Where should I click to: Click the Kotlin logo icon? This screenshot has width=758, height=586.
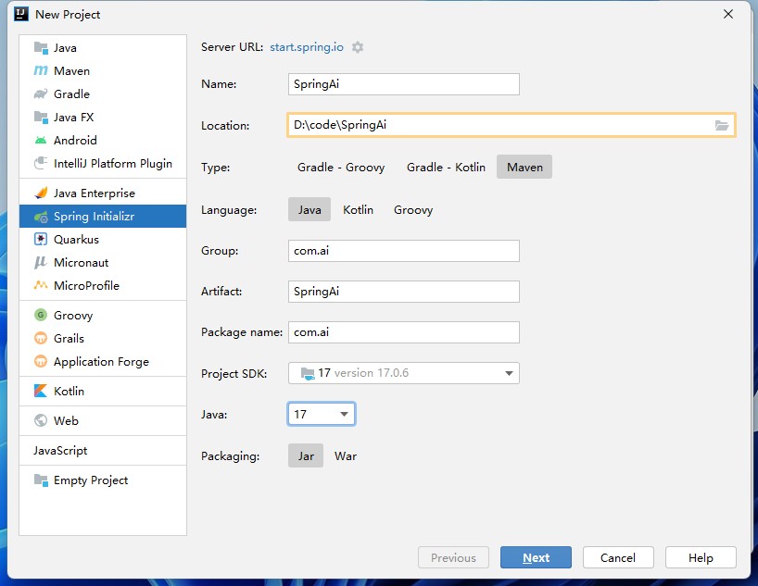(x=41, y=391)
